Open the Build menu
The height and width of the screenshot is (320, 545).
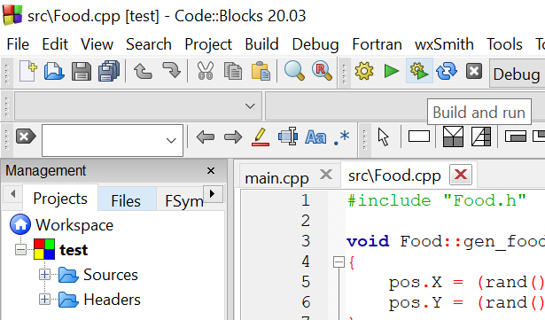pyautogui.click(x=261, y=44)
